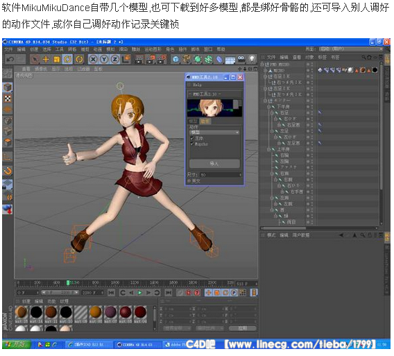Image resolution: width=394 pixels, height=356 pixels.
Task: Toggle visibility dot for 上半身 row
Action: point(308,149)
